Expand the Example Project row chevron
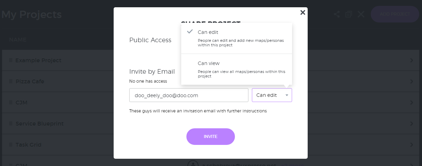This screenshot has height=166, width=422. [x=412, y=60]
